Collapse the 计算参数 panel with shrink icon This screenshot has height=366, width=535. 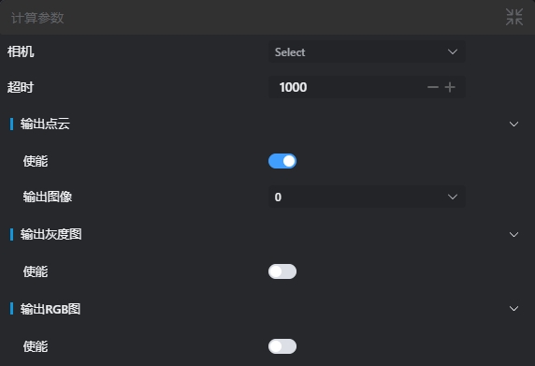pos(514,17)
